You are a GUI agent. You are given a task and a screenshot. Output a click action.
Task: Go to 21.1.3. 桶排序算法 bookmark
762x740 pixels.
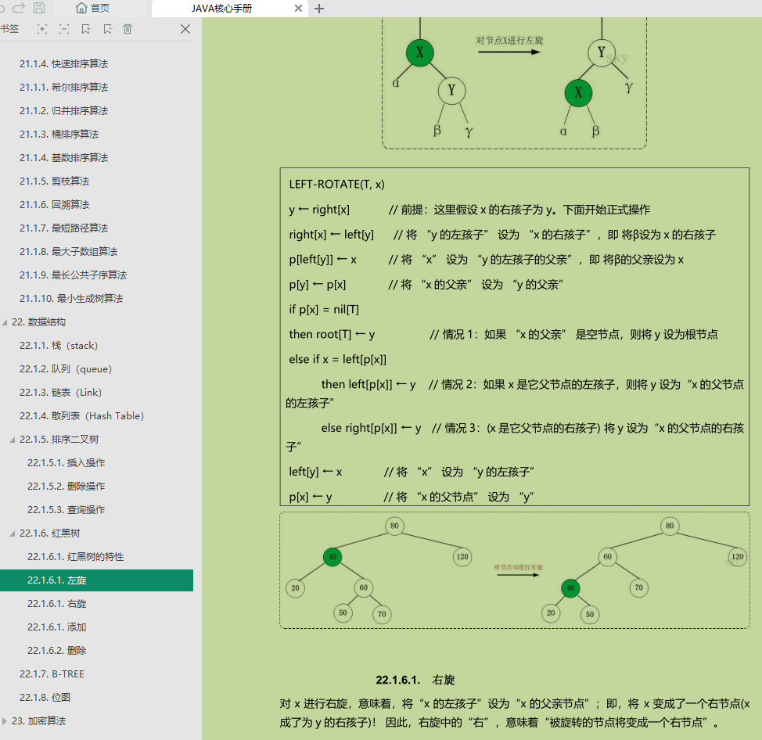[59, 134]
